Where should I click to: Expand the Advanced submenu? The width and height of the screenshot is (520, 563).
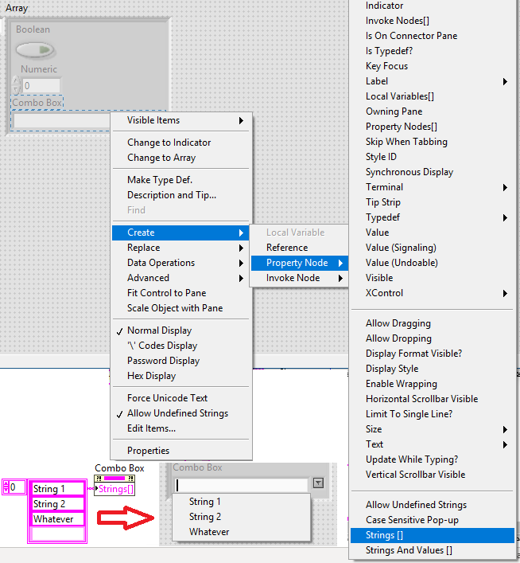click(x=180, y=278)
